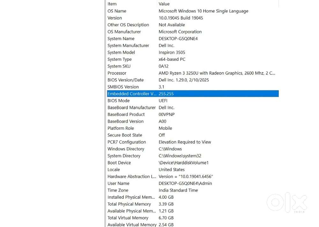Select the BaseBoard Product row
Image resolution: width=319 pixels, height=227 pixels.
click(x=193, y=115)
